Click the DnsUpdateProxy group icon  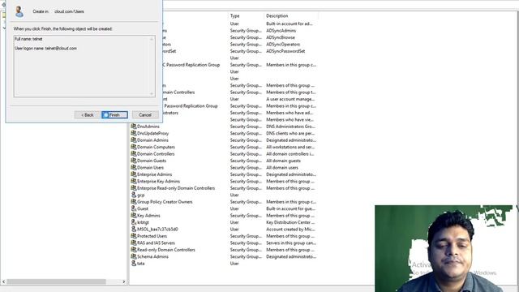[134, 133]
